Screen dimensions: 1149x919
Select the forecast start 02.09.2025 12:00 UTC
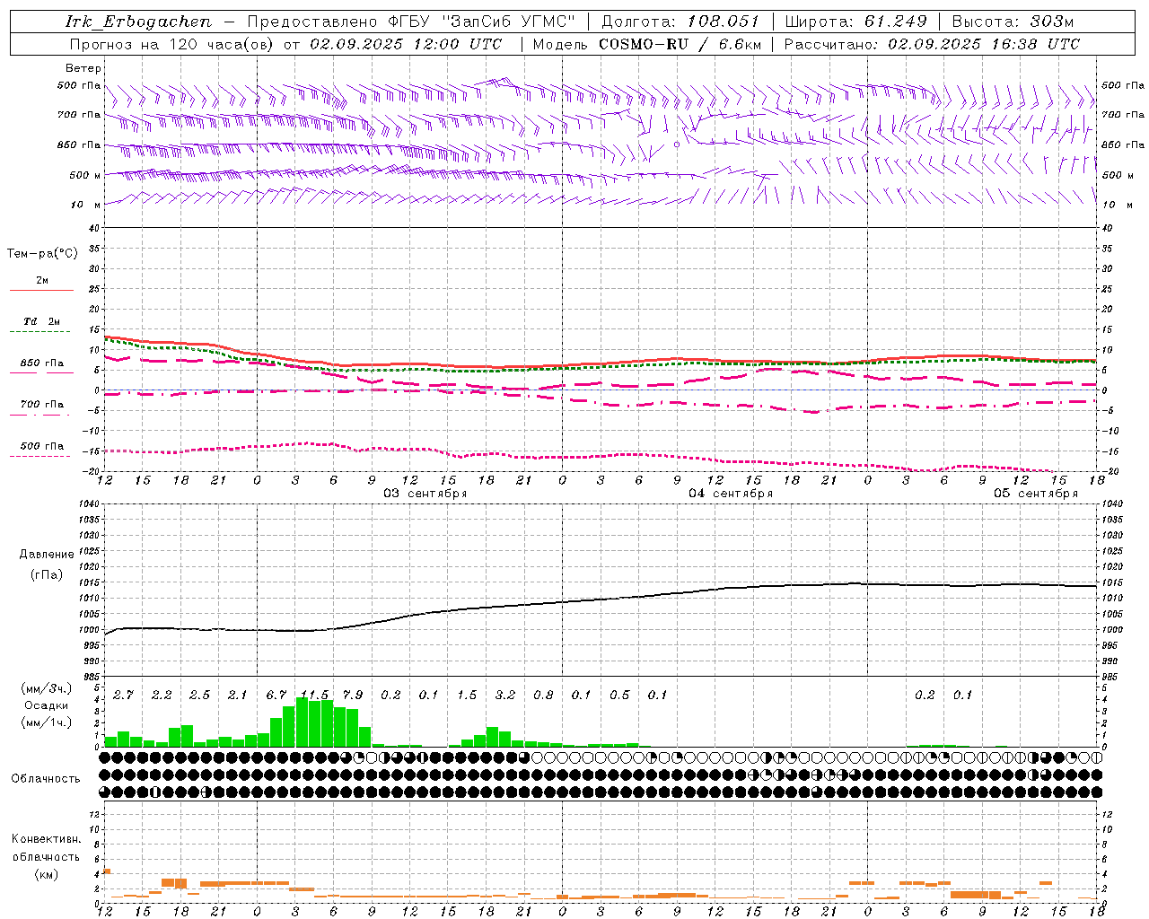click(406, 44)
